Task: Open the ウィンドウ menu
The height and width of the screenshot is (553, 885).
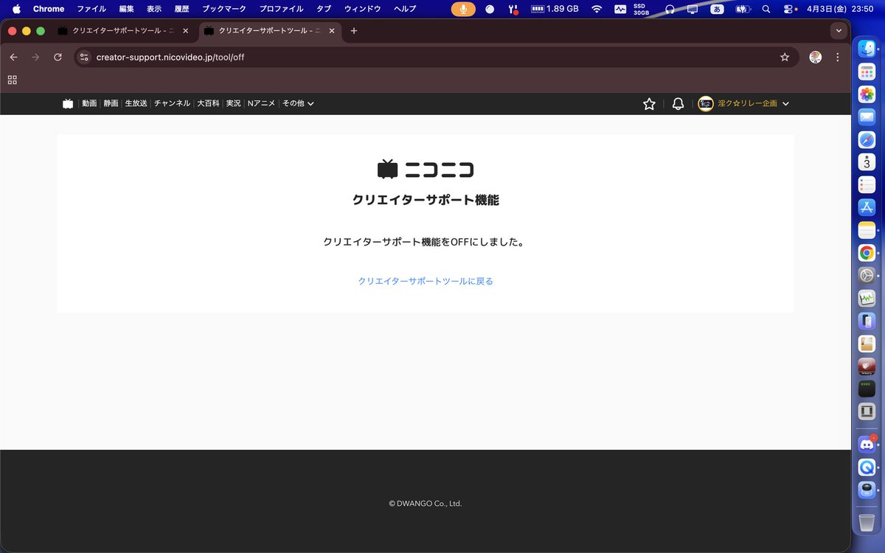Action: 363,9
